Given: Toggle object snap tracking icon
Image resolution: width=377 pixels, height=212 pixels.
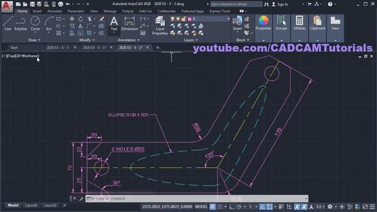Looking at the screenshot, I should [262, 207].
